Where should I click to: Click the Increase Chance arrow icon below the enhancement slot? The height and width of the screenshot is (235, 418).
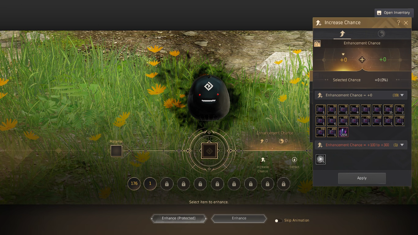click(x=263, y=160)
